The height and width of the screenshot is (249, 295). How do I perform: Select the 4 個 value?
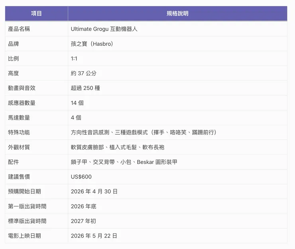point(76,118)
